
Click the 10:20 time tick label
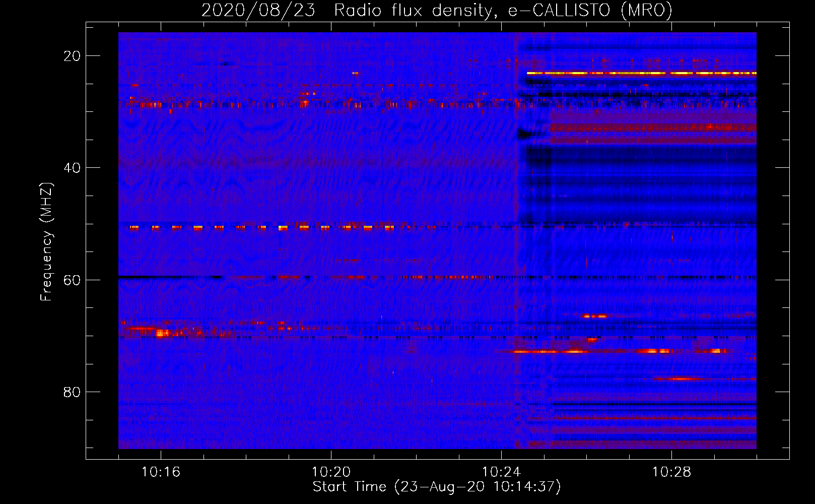(x=331, y=472)
